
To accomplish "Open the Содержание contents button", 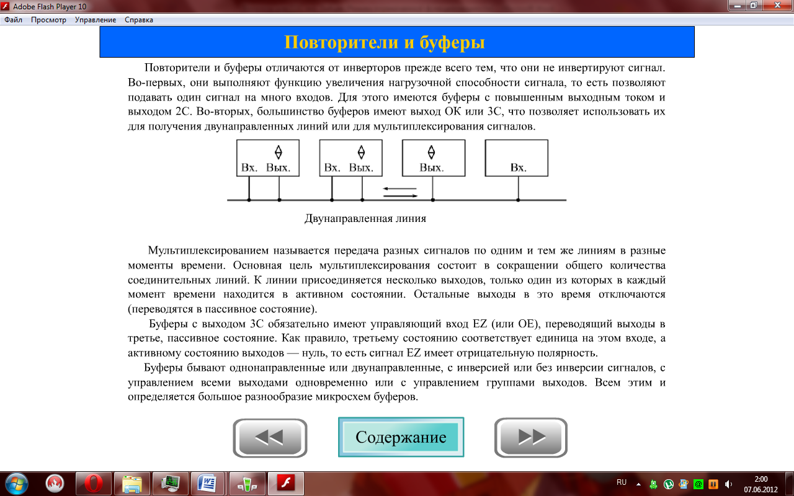I will (401, 437).
